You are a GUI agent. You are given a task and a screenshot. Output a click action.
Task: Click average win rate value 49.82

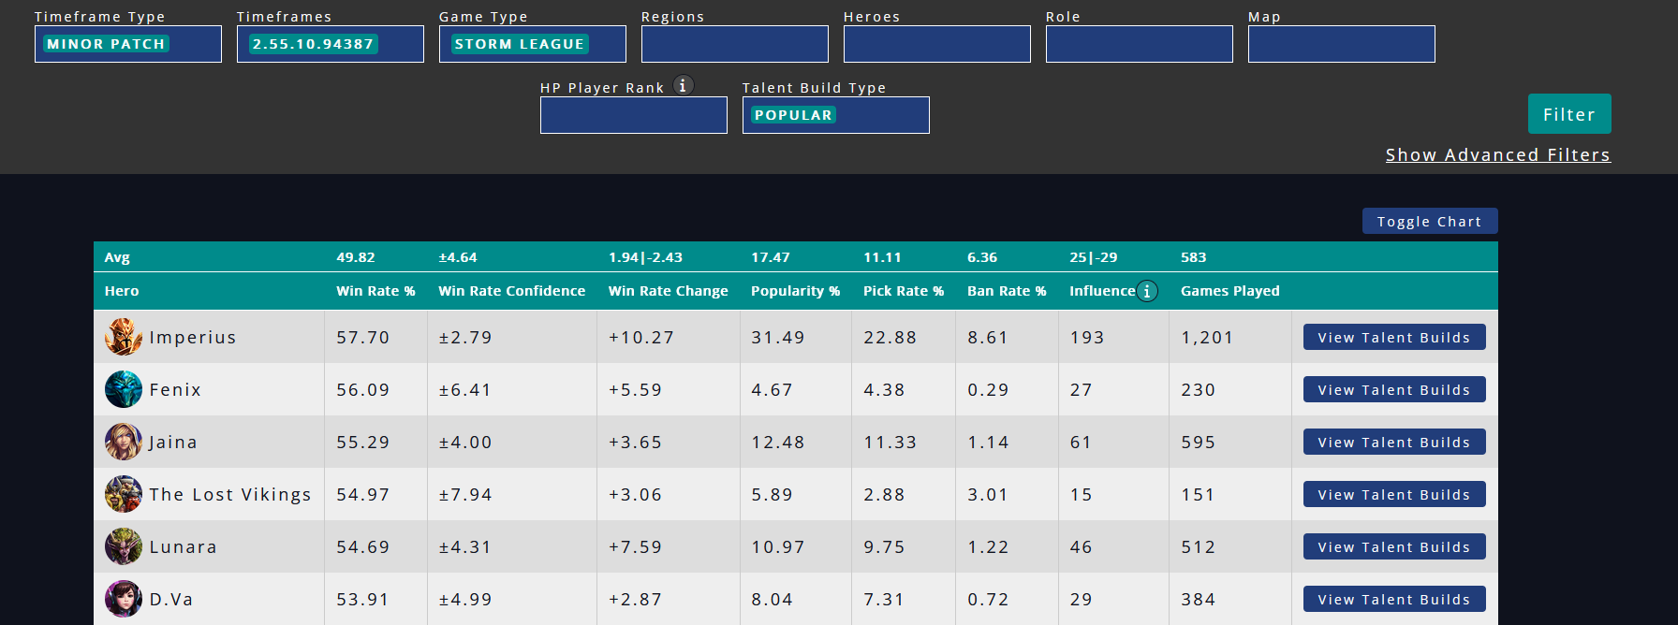[x=356, y=257]
